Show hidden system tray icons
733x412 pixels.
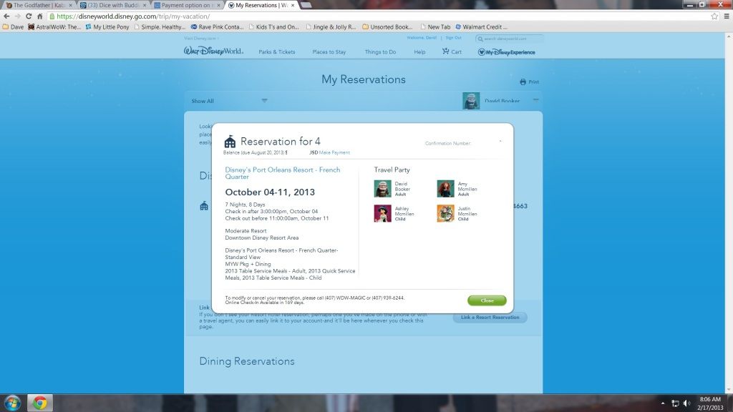pyautogui.click(x=663, y=403)
